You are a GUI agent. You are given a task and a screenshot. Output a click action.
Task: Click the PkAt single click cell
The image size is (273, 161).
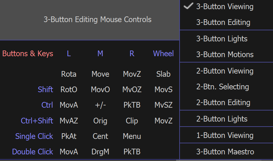[x=69, y=136]
